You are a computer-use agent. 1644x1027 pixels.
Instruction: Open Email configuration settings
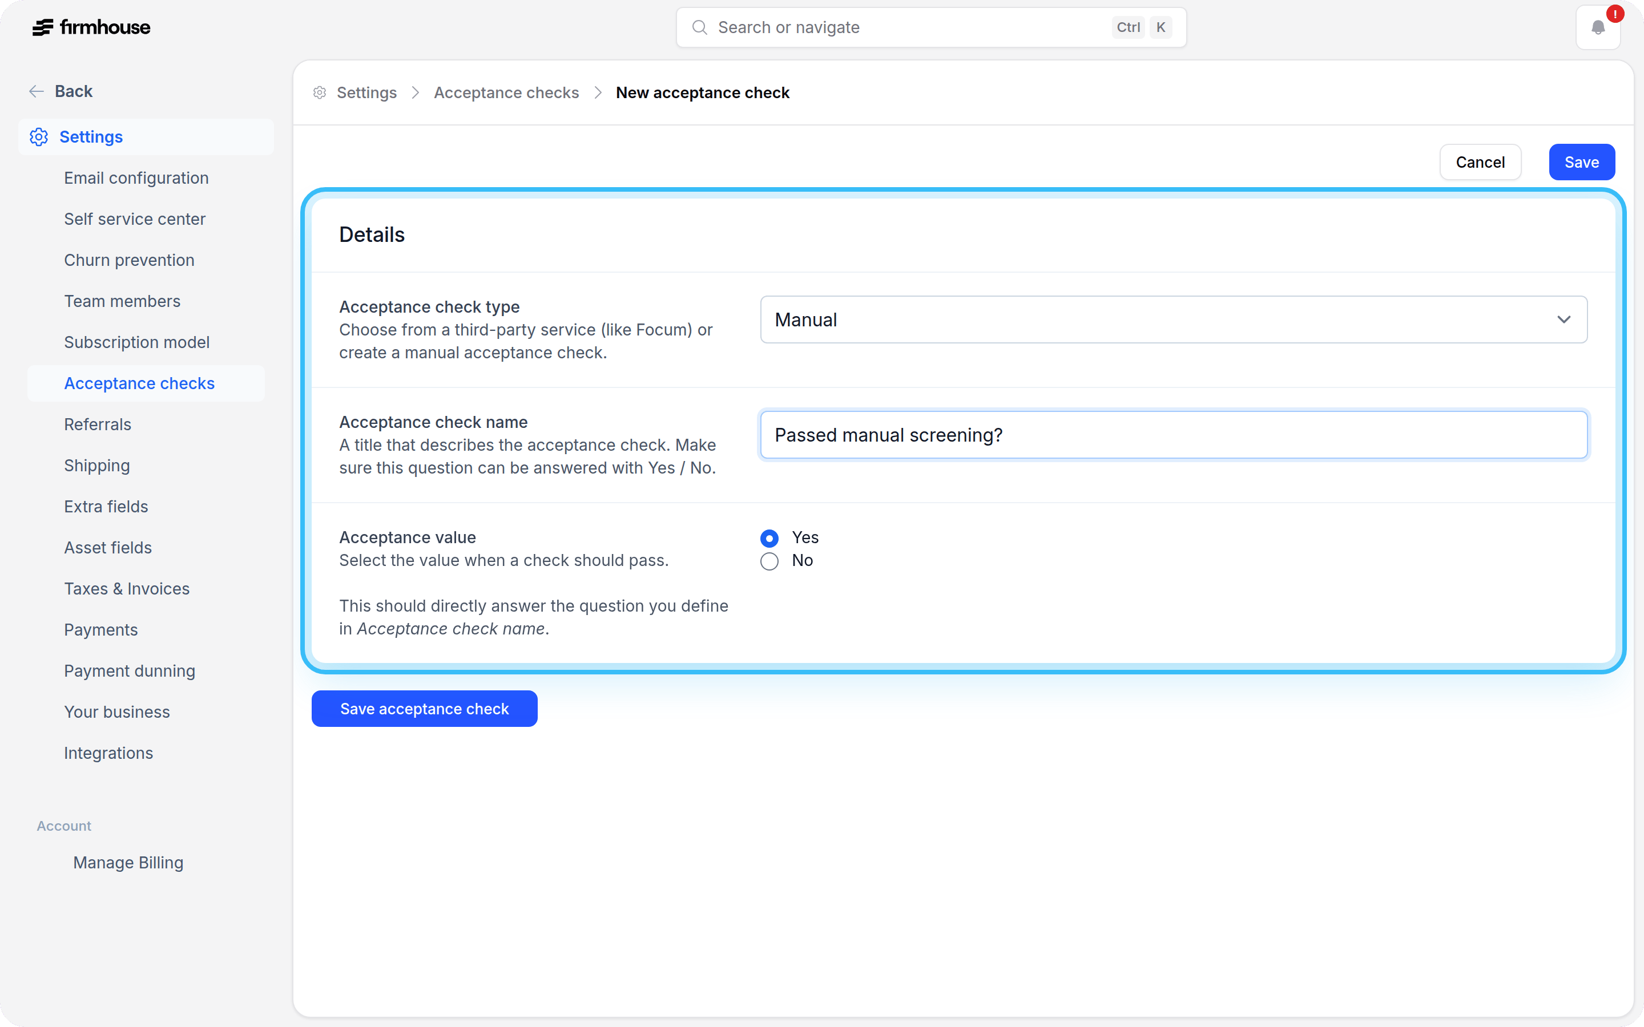[136, 178]
